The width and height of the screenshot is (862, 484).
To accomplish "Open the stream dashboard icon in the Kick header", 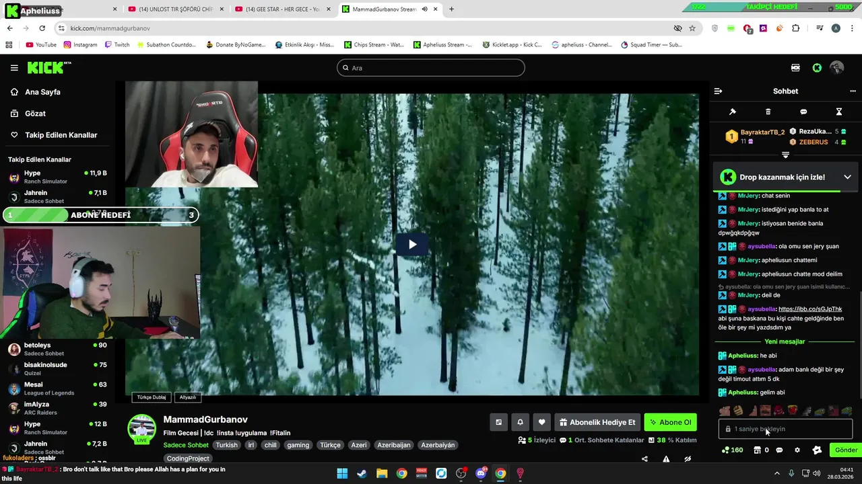I will tap(795, 68).
